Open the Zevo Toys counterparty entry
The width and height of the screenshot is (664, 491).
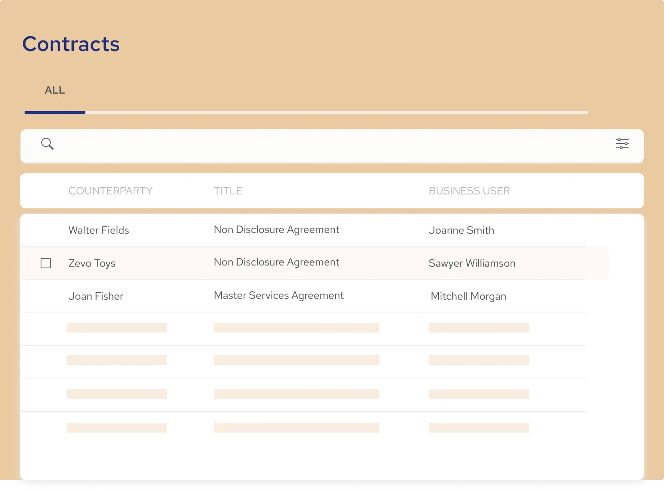[92, 263]
